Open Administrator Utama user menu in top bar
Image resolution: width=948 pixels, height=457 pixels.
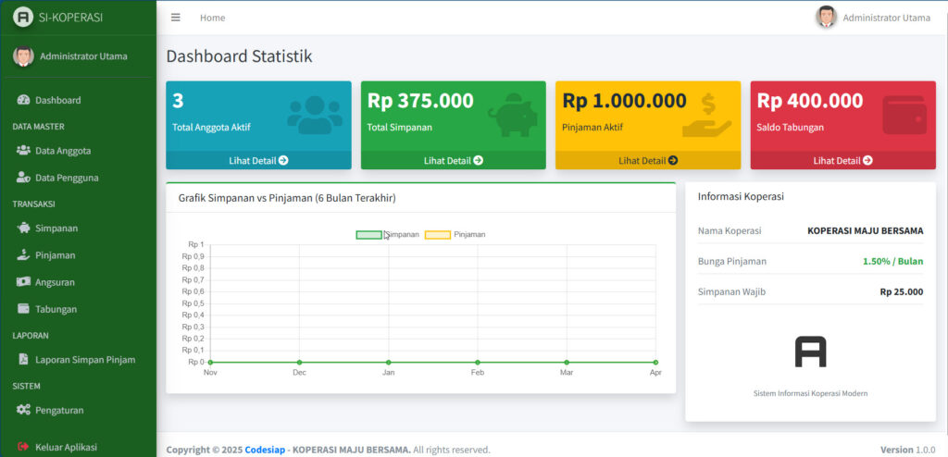(873, 18)
